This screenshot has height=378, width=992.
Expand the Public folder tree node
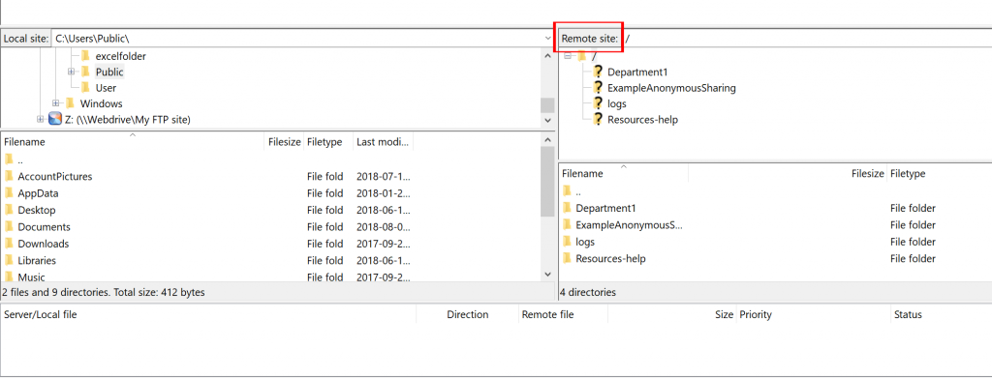tap(72, 72)
